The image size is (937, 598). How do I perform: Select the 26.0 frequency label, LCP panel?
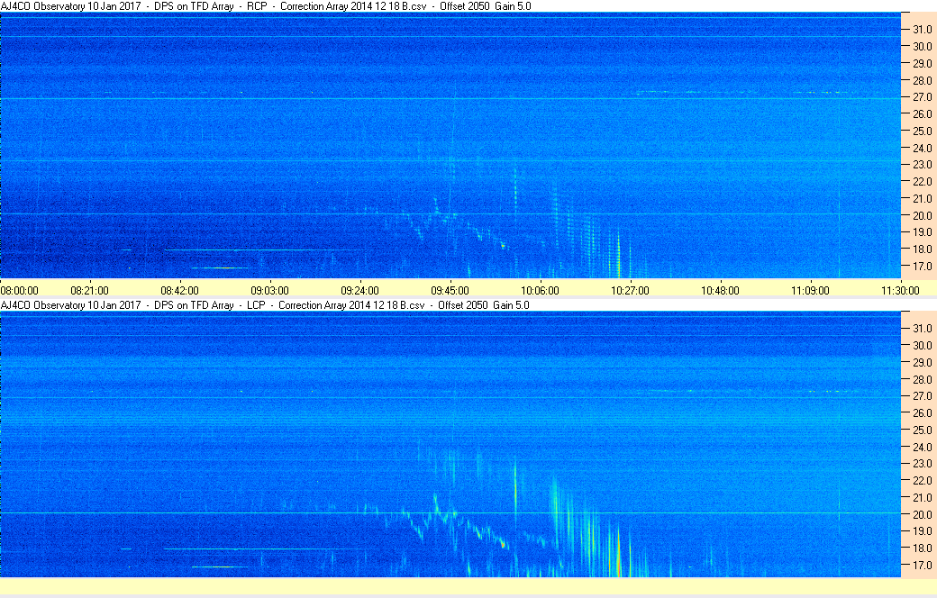point(922,412)
